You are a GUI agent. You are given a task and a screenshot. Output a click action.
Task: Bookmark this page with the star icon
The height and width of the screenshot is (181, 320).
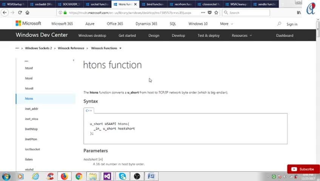[216, 13]
